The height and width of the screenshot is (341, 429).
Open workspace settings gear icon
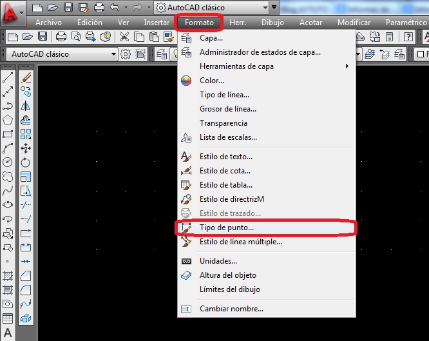[x=126, y=54]
